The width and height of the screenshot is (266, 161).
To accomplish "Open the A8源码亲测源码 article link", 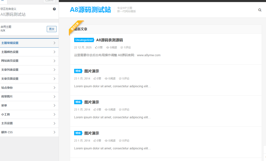I will (x=110, y=40).
